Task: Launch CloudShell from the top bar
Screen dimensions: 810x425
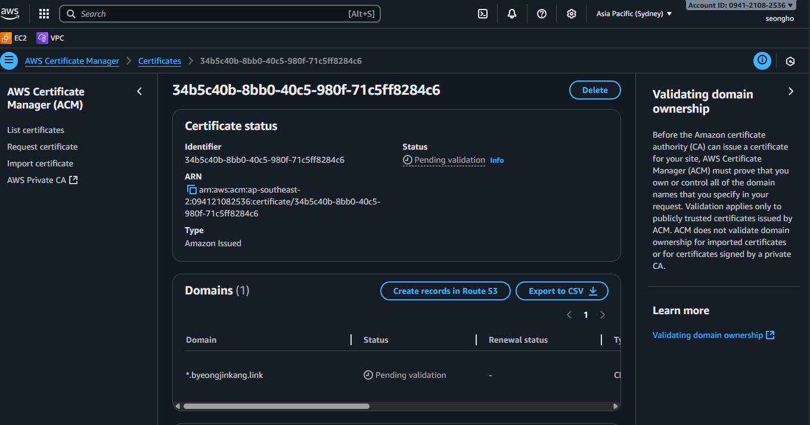Action: pos(483,14)
